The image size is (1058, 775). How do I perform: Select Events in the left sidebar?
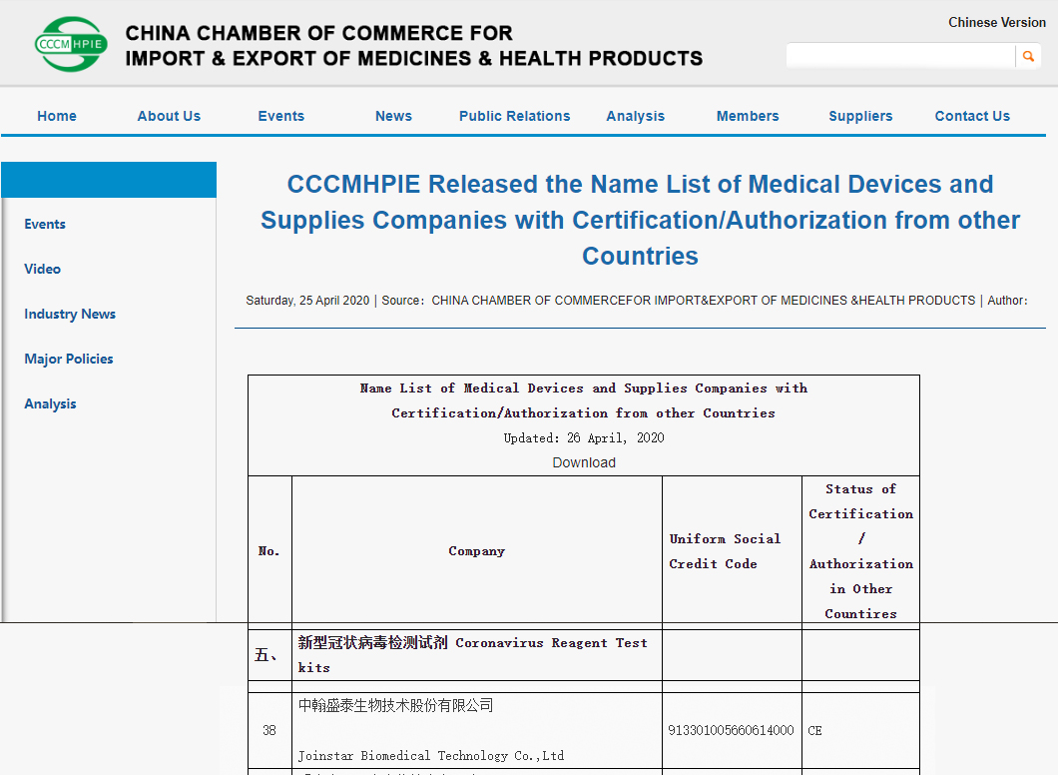pyautogui.click(x=45, y=224)
